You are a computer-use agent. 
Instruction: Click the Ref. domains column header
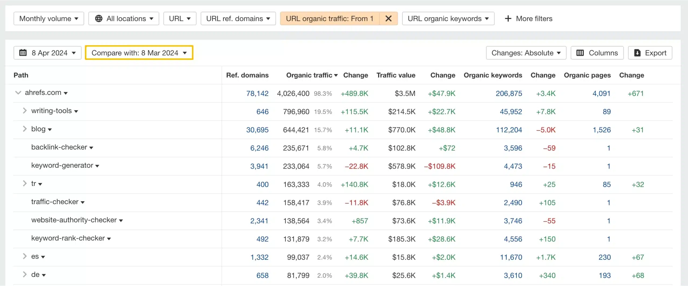pos(247,75)
